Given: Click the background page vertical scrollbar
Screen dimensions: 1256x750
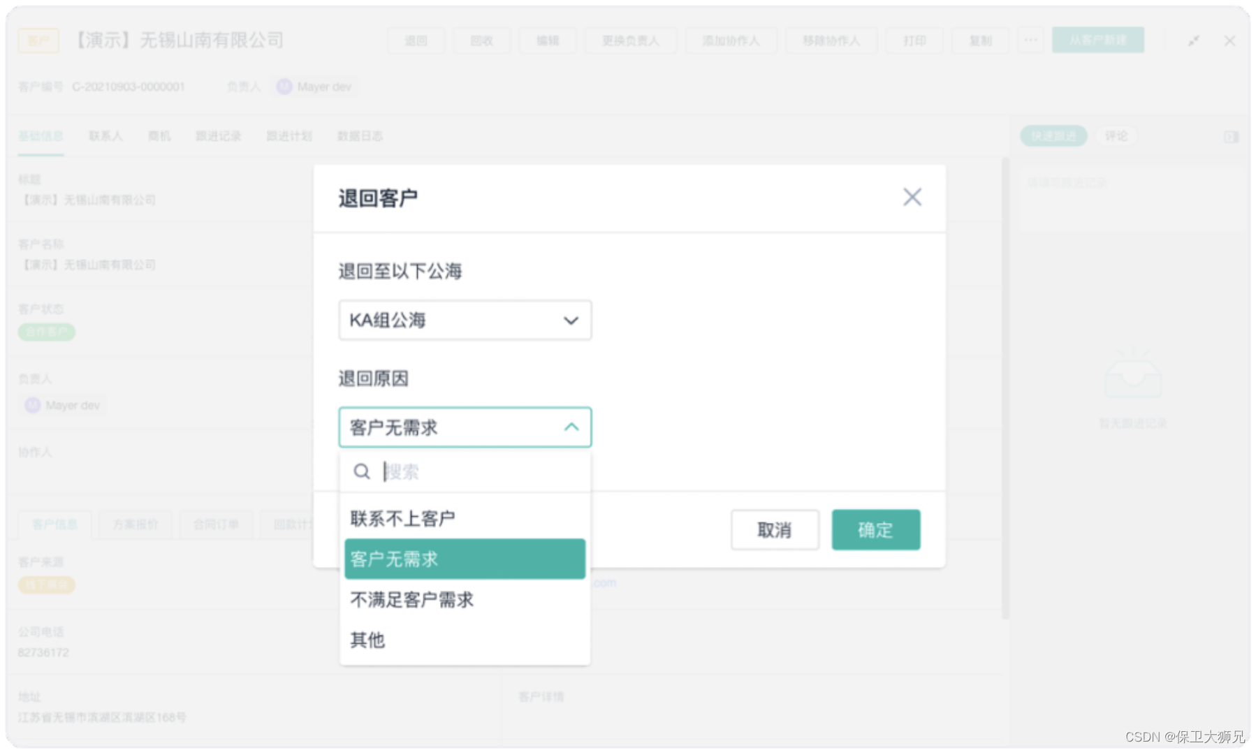Looking at the screenshot, I should 1005,388.
